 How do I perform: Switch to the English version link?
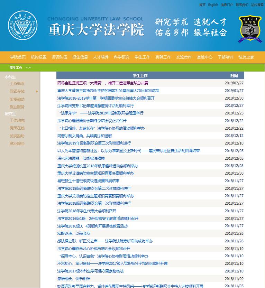[213, 5]
